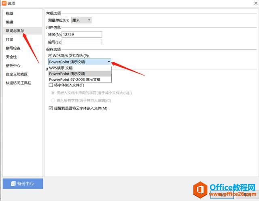The width and height of the screenshot is (259, 201).
Task: Open 快速访问工具栏 settings
Action: click(19, 83)
